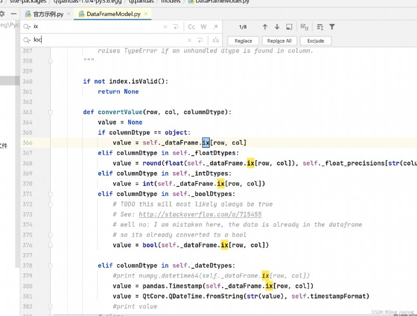Image resolution: width=417 pixels, height=316 pixels.
Task: Collapse convertValue function fold at line 363
Action: click(50, 112)
